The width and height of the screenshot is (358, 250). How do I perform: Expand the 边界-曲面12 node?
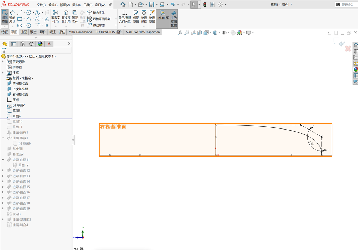(3, 170)
